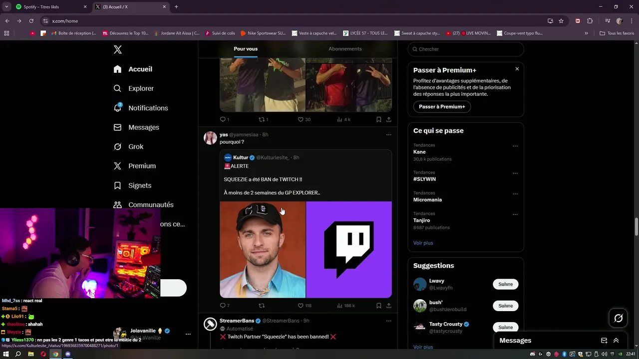This screenshot has width=639, height=359.
Task: Click Voir plus under trends
Action: click(x=423, y=243)
